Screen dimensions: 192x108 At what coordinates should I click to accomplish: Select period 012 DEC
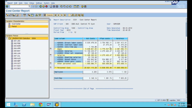tap(17, 68)
